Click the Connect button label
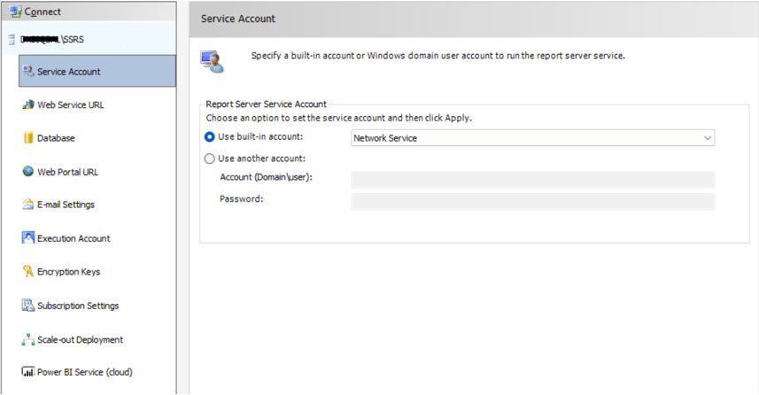This screenshot has width=759, height=395. pyautogui.click(x=41, y=12)
